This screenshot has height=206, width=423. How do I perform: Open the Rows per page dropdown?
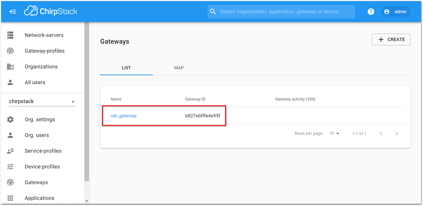point(334,134)
